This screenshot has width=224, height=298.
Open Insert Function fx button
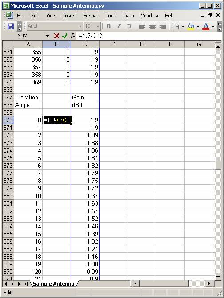(73, 36)
